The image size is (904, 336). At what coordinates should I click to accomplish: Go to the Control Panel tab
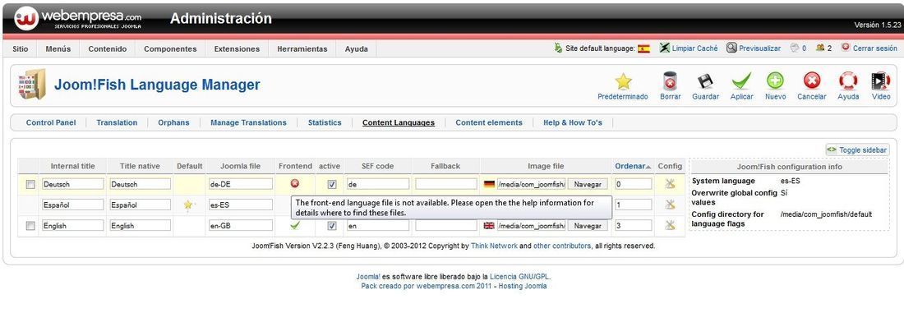pyautogui.click(x=51, y=122)
